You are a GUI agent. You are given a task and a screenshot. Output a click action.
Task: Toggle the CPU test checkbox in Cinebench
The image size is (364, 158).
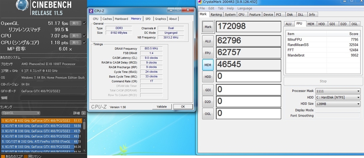85,36
